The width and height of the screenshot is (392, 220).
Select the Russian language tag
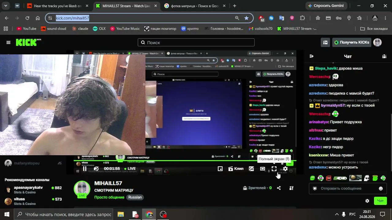click(135, 197)
